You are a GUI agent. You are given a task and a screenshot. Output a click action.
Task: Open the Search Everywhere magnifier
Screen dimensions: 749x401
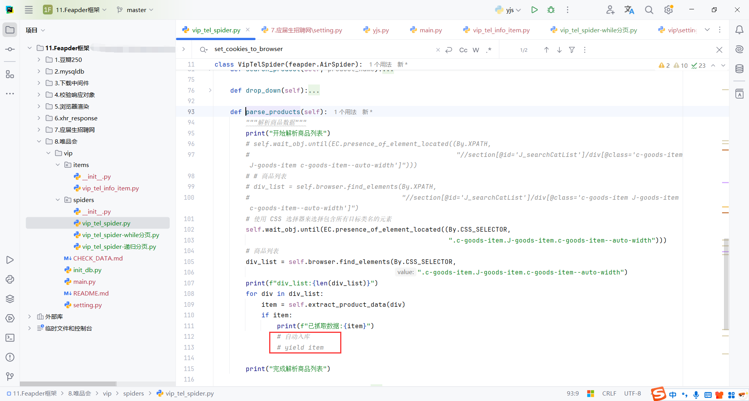coord(649,10)
